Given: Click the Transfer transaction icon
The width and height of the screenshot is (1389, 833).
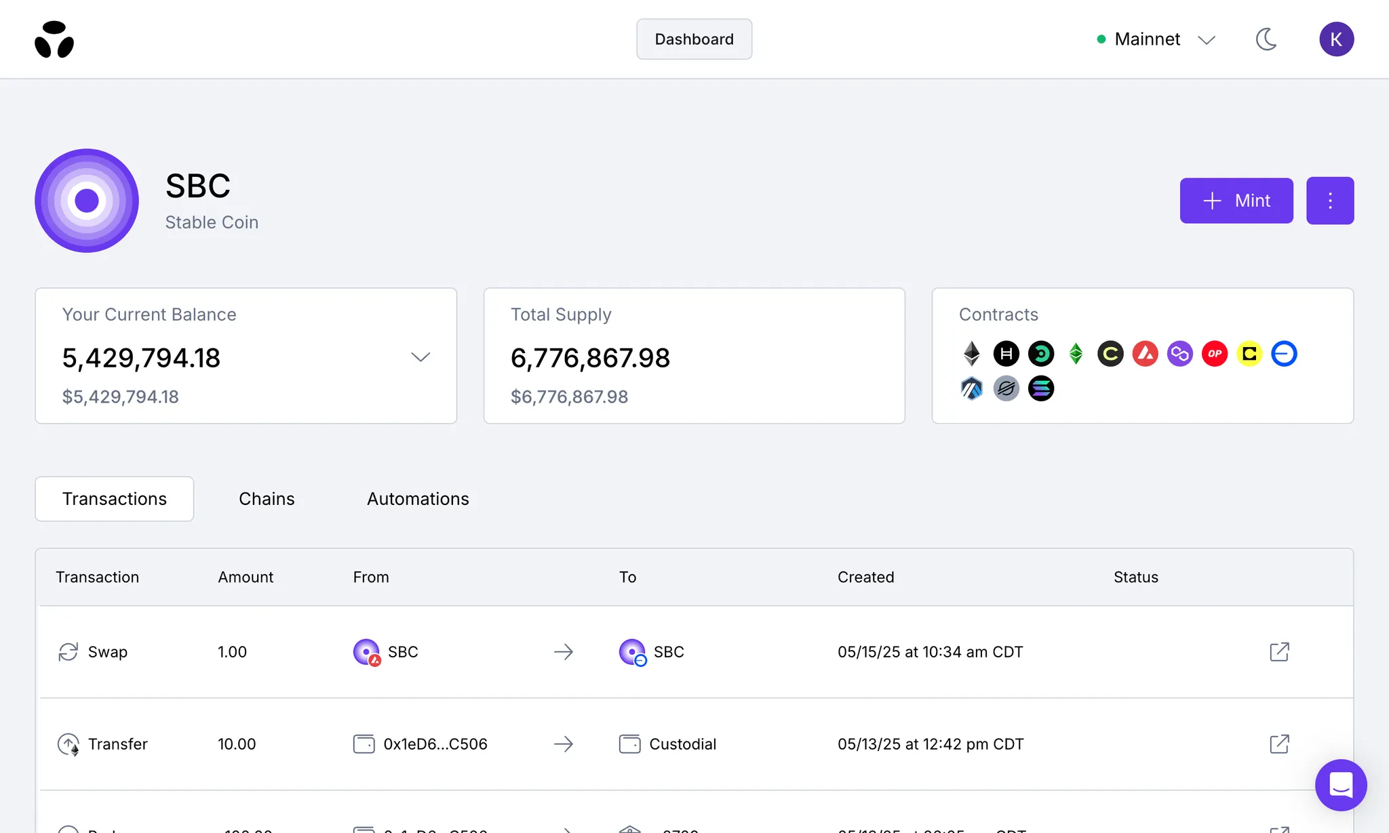Looking at the screenshot, I should pyautogui.click(x=67, y=744).
